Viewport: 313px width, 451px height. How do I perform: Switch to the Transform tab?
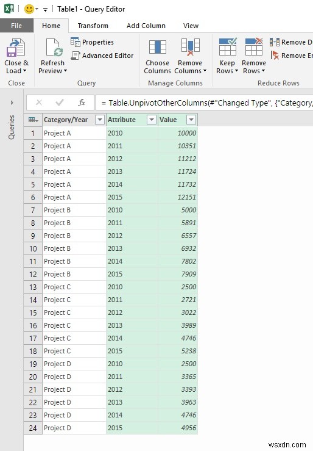93,26
